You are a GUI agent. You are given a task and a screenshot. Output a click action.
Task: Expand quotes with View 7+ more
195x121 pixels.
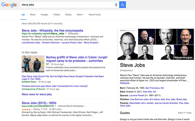pyautogui.click(x=184, y=113)
